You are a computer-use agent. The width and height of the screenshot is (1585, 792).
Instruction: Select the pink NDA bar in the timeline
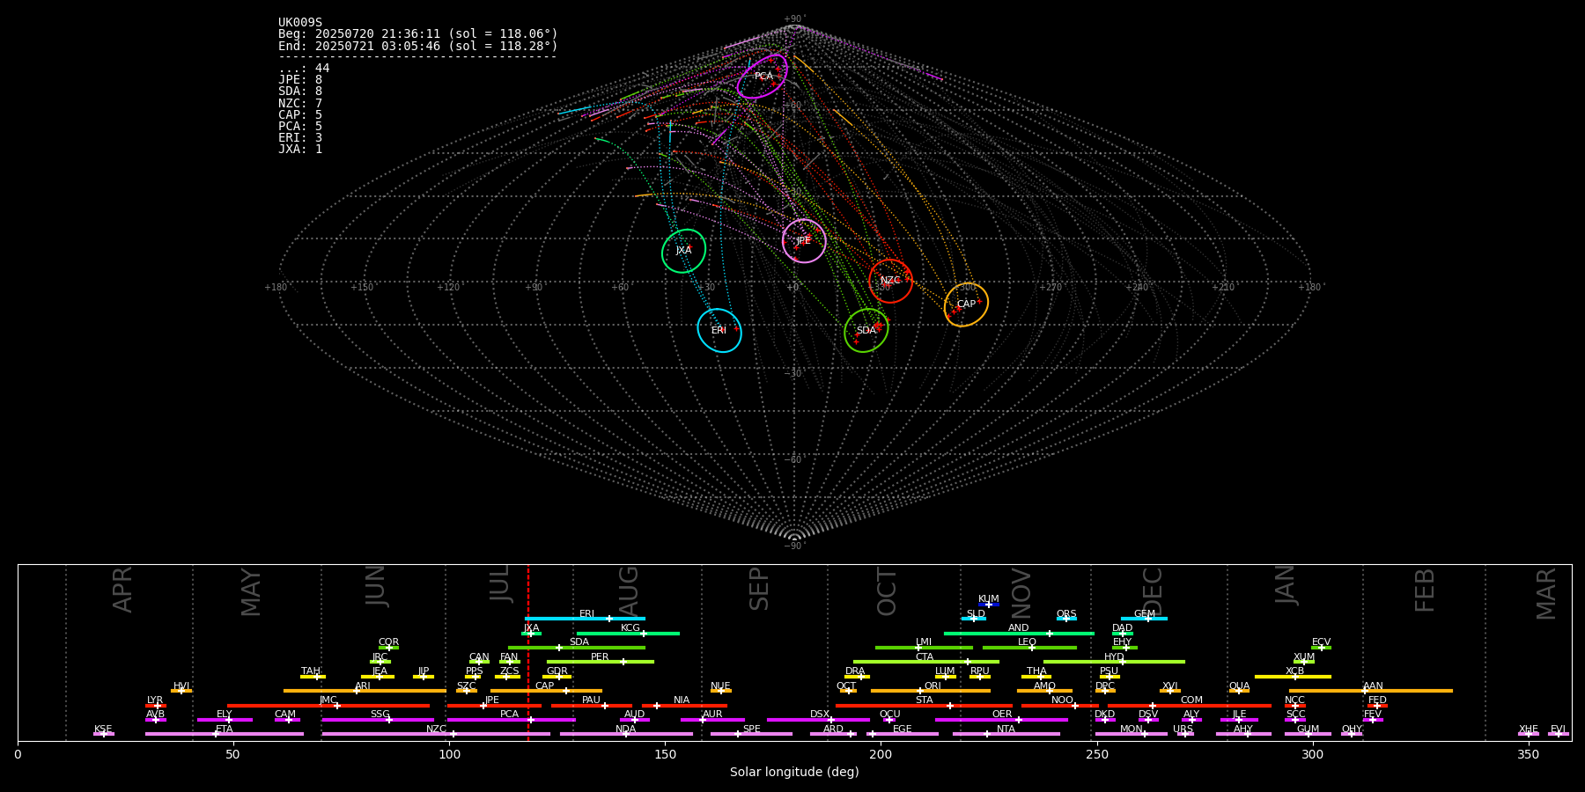click(x=626, y=734)
